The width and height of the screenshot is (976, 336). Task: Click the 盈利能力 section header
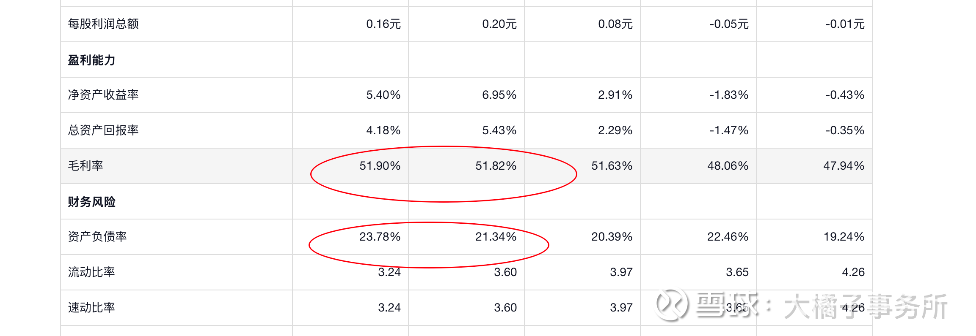tap(92, 60)
